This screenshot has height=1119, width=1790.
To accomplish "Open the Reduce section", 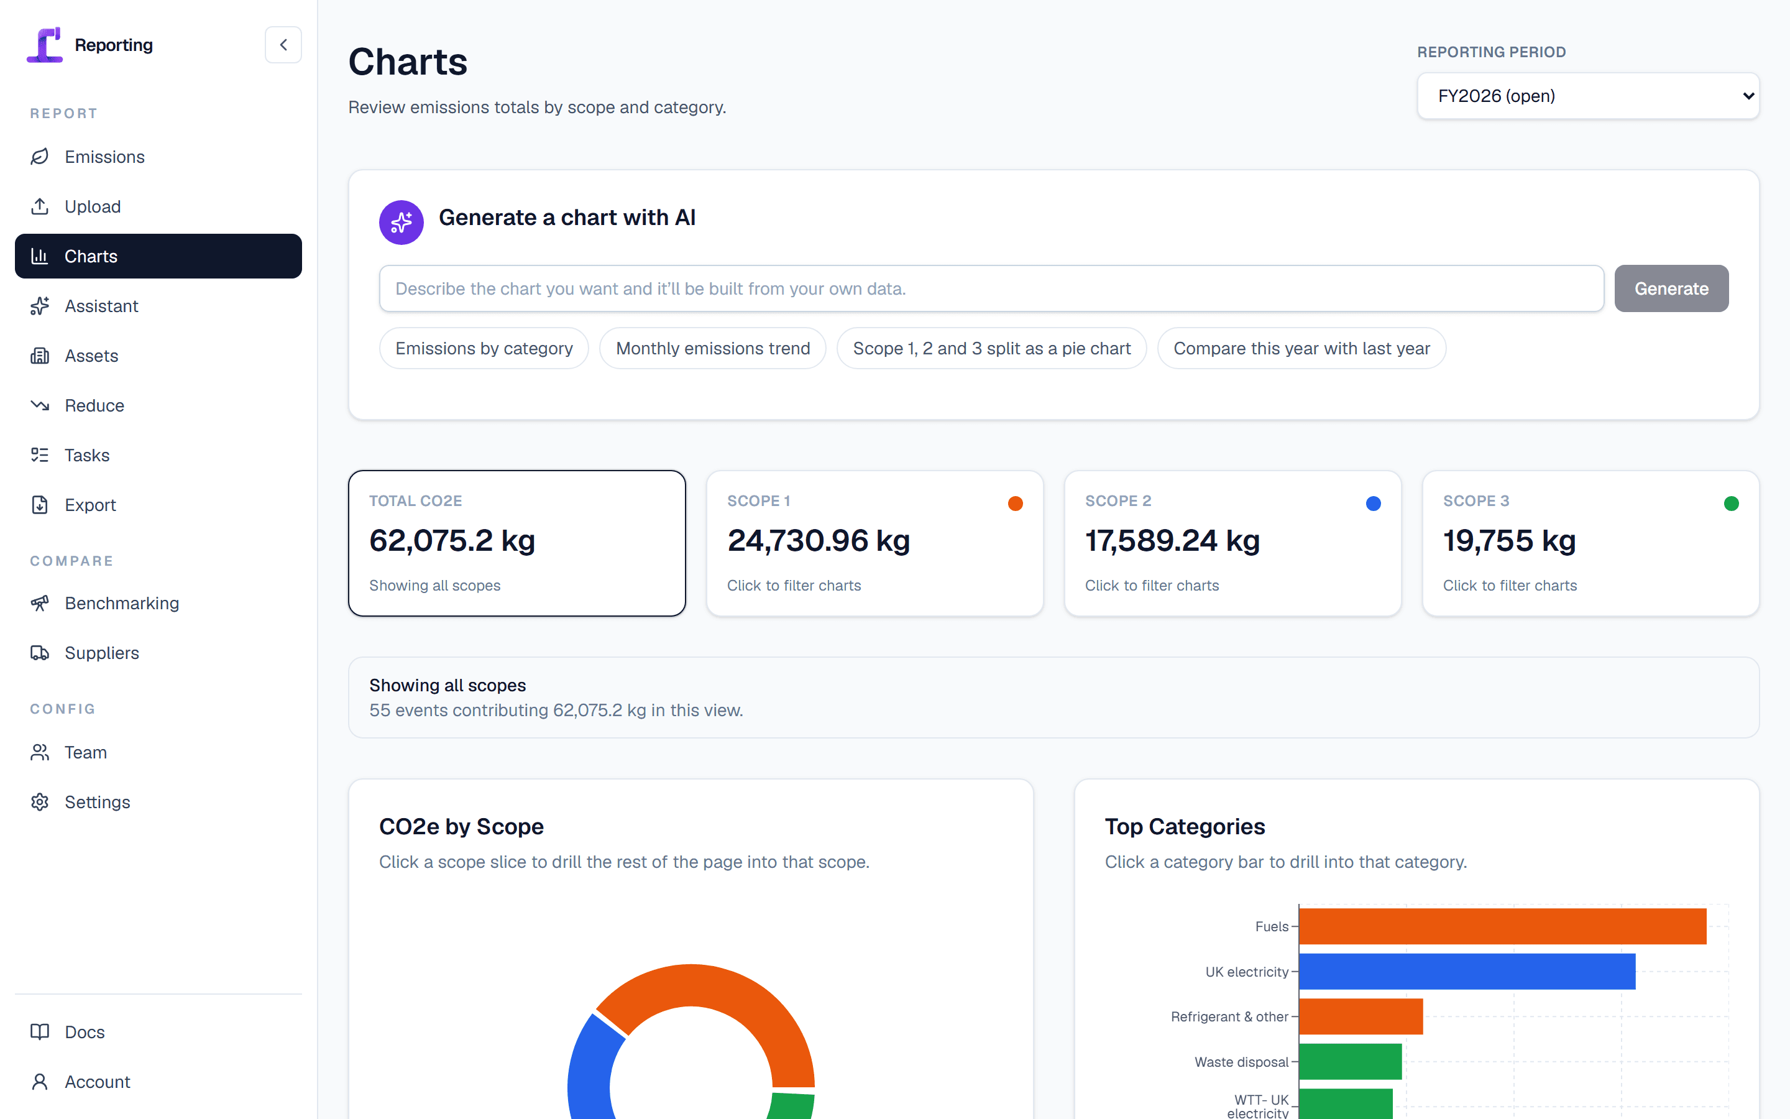I will pyautogui.click(x=158, y=405).
